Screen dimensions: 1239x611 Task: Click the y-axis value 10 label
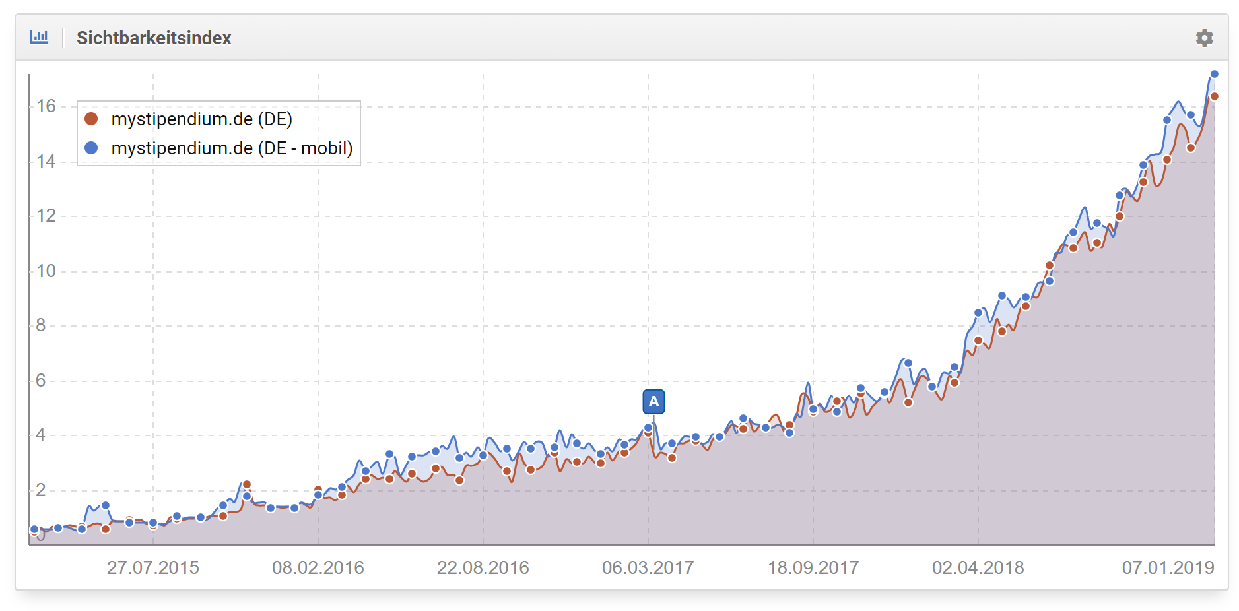coord(46,271)
